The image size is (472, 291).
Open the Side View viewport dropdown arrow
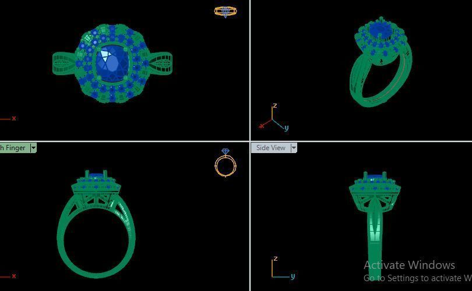click(294, 148)
